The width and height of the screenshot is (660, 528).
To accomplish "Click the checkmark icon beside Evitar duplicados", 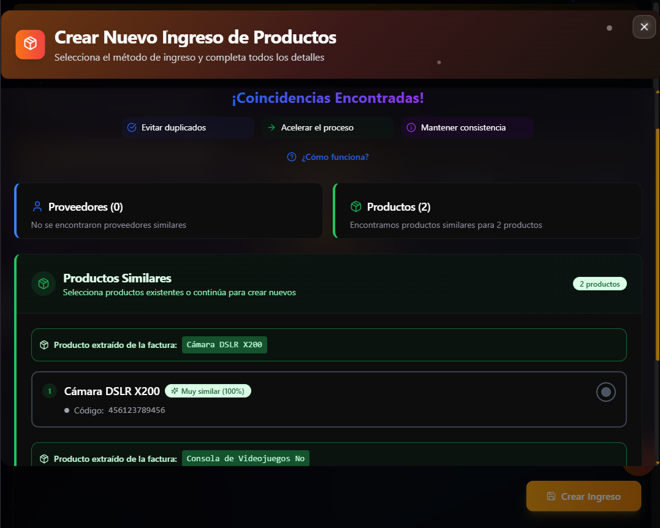I will [131, 127].
